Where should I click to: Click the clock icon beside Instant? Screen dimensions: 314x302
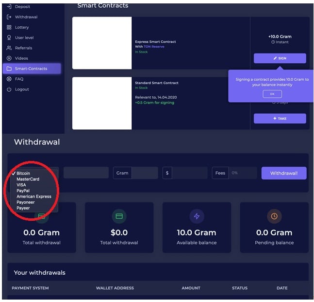click(273, 42)
